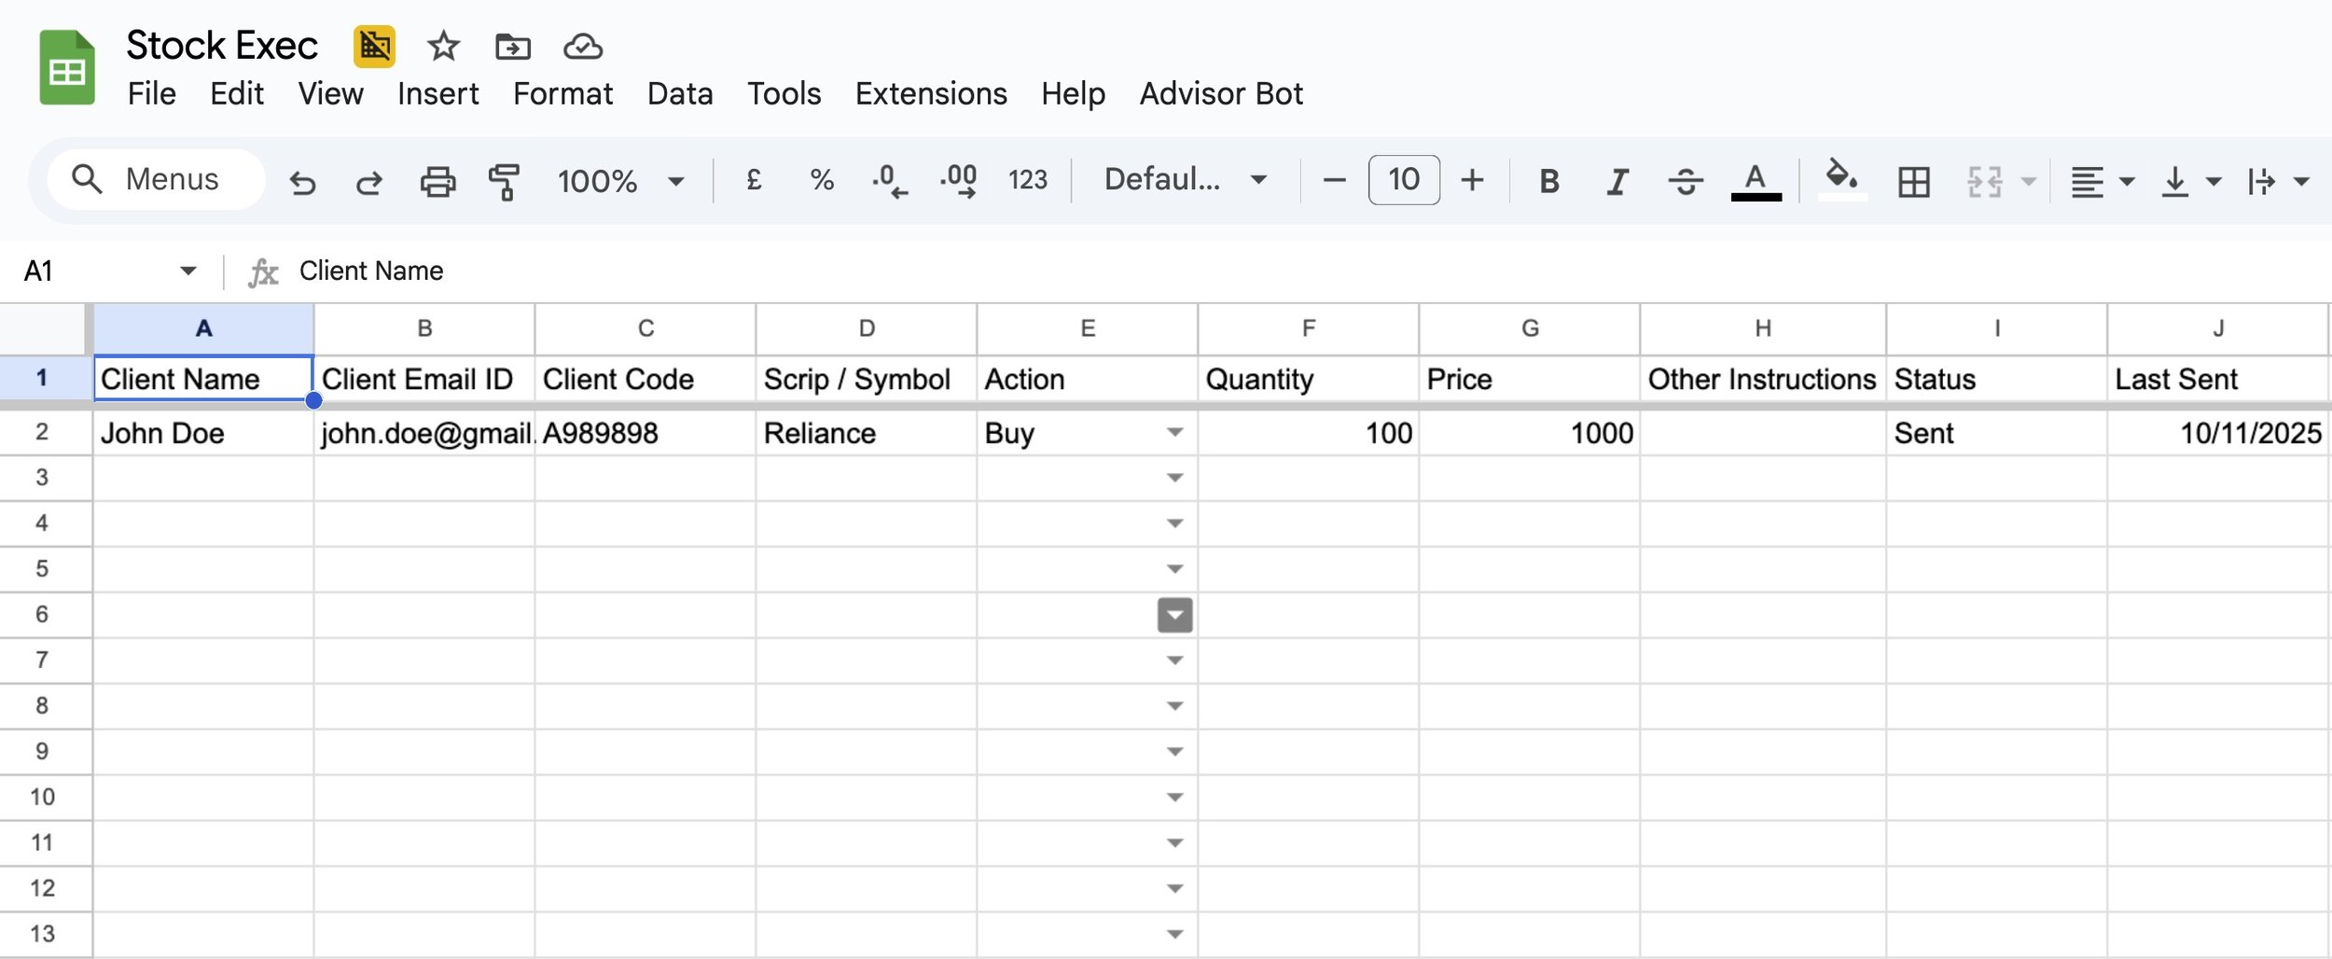This screenshot has width=2332, height=959.
Task: Open the Format menu
Action: [562, 93]
